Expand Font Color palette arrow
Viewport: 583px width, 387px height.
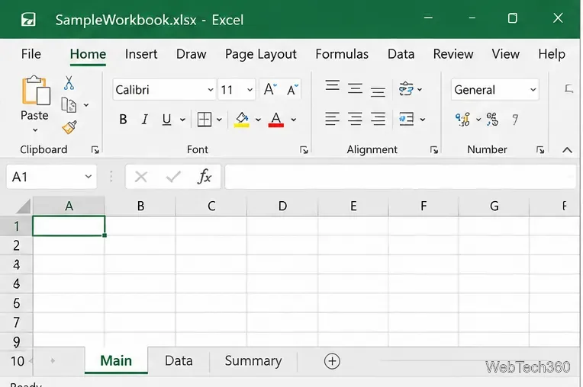293,120
